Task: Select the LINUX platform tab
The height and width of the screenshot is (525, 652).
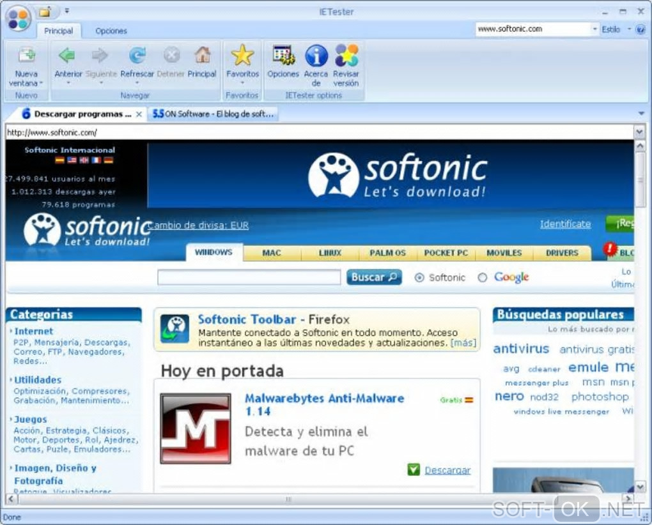Action: (x=330, y=253)
